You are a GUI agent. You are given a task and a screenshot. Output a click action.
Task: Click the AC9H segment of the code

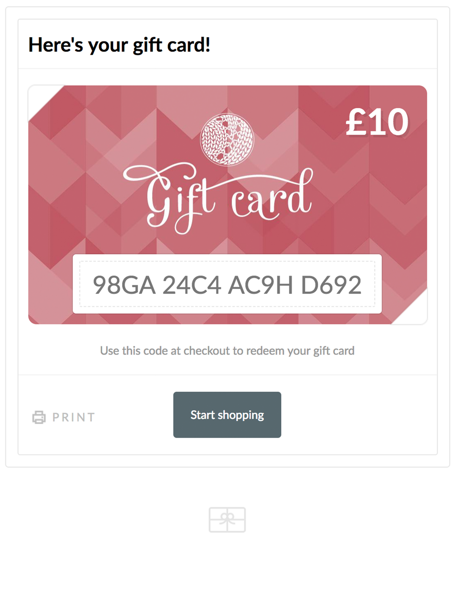point(260,285)
